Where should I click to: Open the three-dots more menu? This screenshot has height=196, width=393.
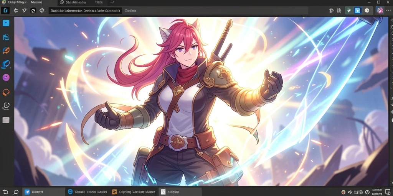(388, 10)
